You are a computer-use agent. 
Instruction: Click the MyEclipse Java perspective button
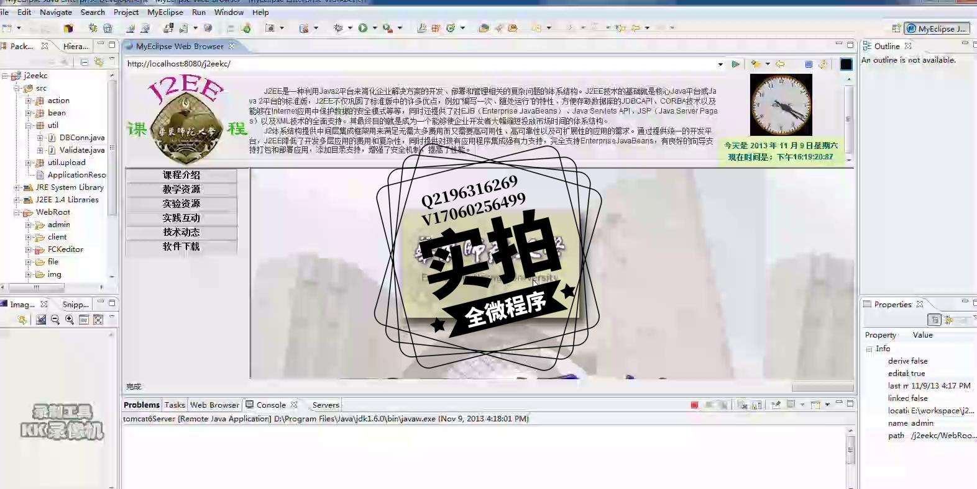pyautogui.click(x=937, y=29)
